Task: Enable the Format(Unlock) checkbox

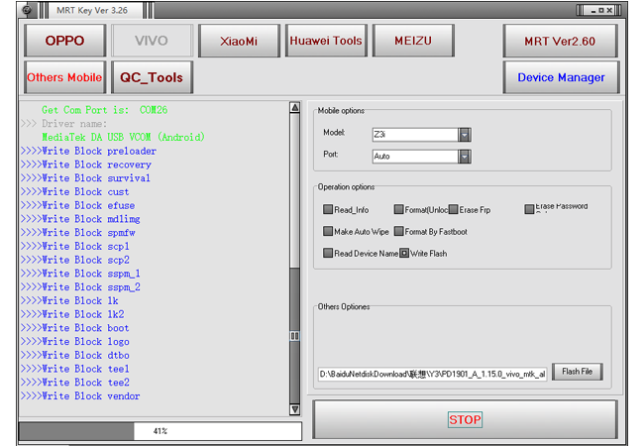Action: pos(398,209)
